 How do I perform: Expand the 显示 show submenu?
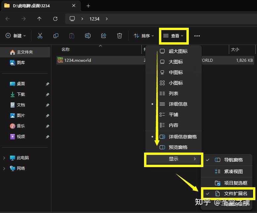pyautogui.click(x=174, y=159)
